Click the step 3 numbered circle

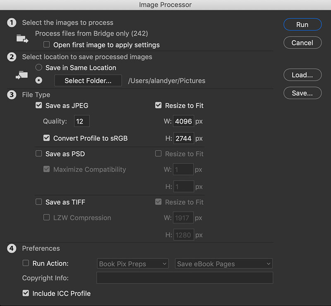pos(11,95)
